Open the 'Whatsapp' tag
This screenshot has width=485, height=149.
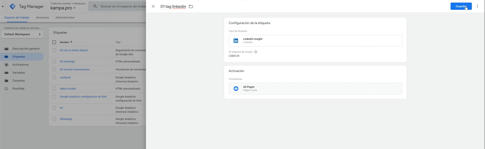66,119
